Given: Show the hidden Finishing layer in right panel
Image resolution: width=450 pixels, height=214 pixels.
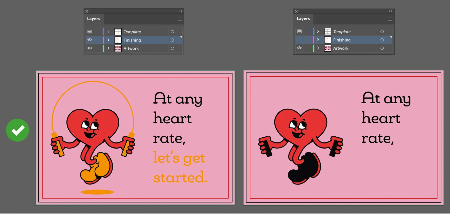Looking at the screenshot, I should coord(299,40).
